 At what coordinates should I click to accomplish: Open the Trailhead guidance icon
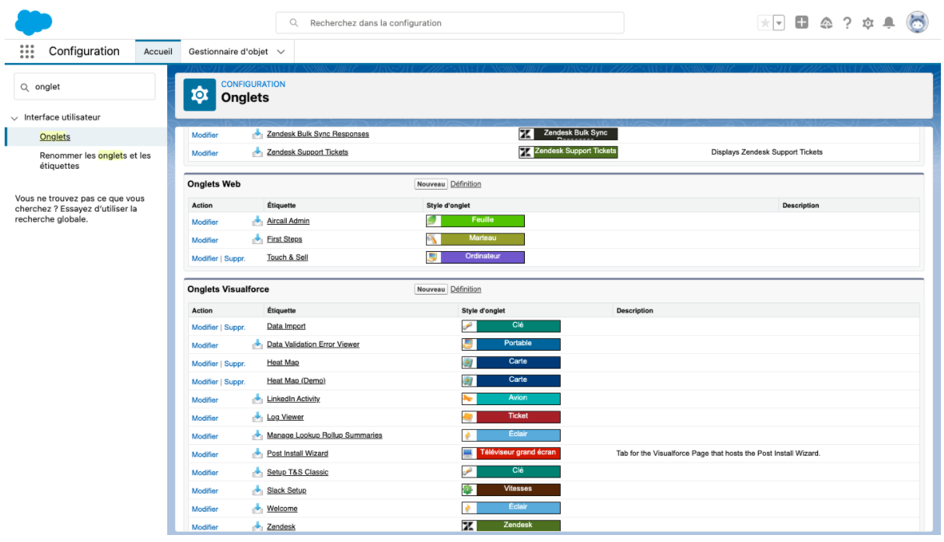[x=825, y=23]
